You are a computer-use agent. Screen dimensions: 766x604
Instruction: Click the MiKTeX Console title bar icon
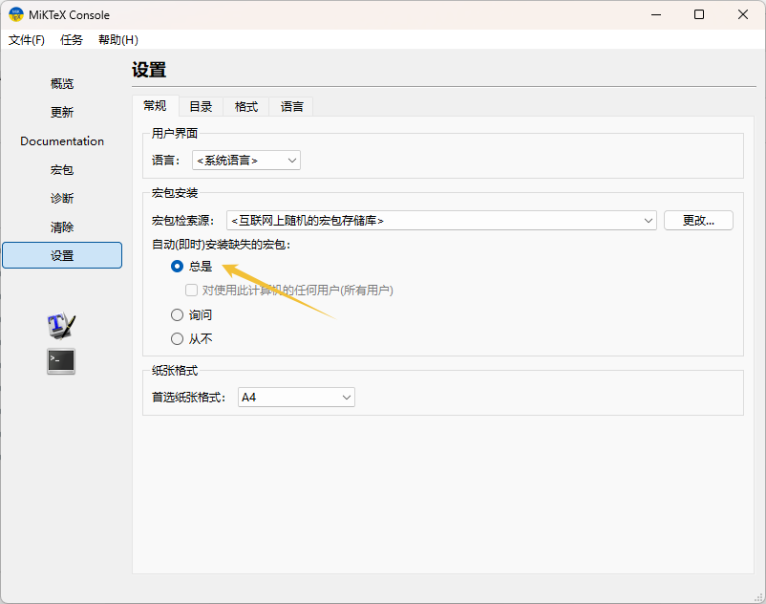click(x=16, y=14)
